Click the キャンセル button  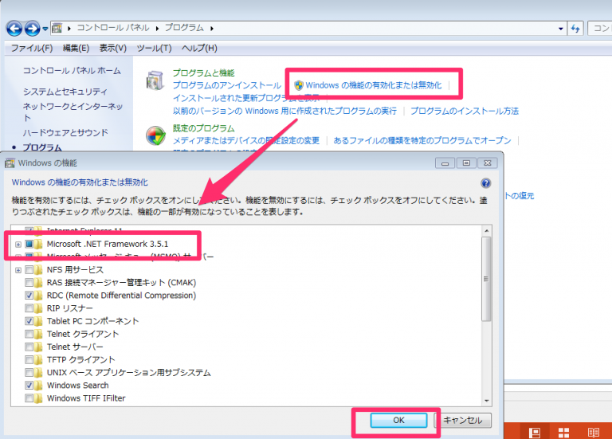pyautogui.click(x=463, y=420)
